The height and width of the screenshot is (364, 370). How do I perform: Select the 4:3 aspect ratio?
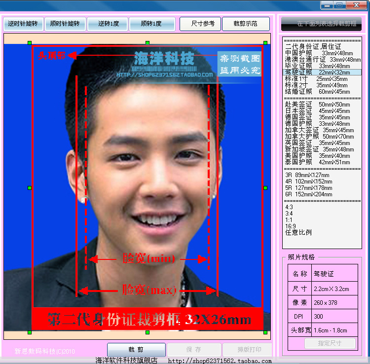(322, 207)
